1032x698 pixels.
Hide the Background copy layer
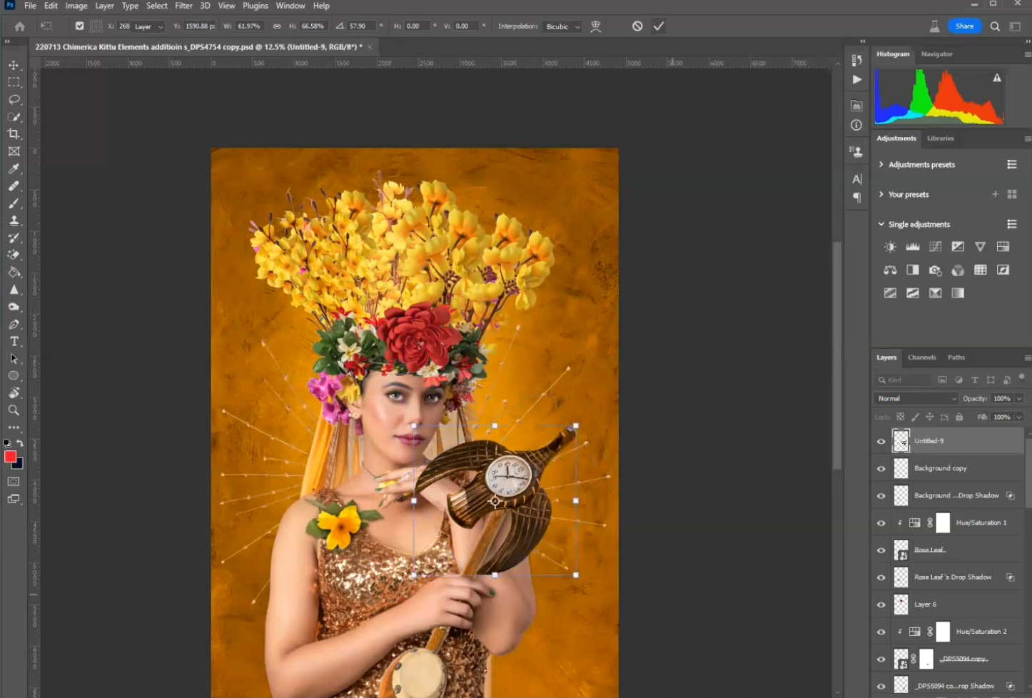[881, 469]
